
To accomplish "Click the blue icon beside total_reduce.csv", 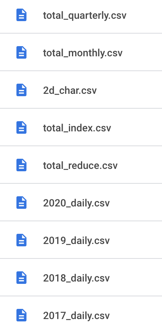I will 22,165.
